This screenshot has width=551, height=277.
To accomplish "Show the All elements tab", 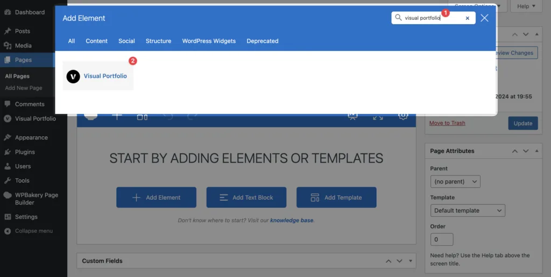I will [x=72, y=41].
